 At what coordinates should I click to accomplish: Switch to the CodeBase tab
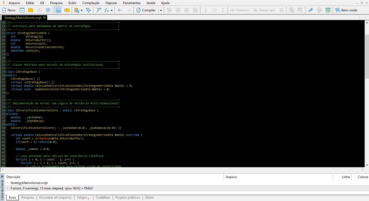(x=103, y=197)
